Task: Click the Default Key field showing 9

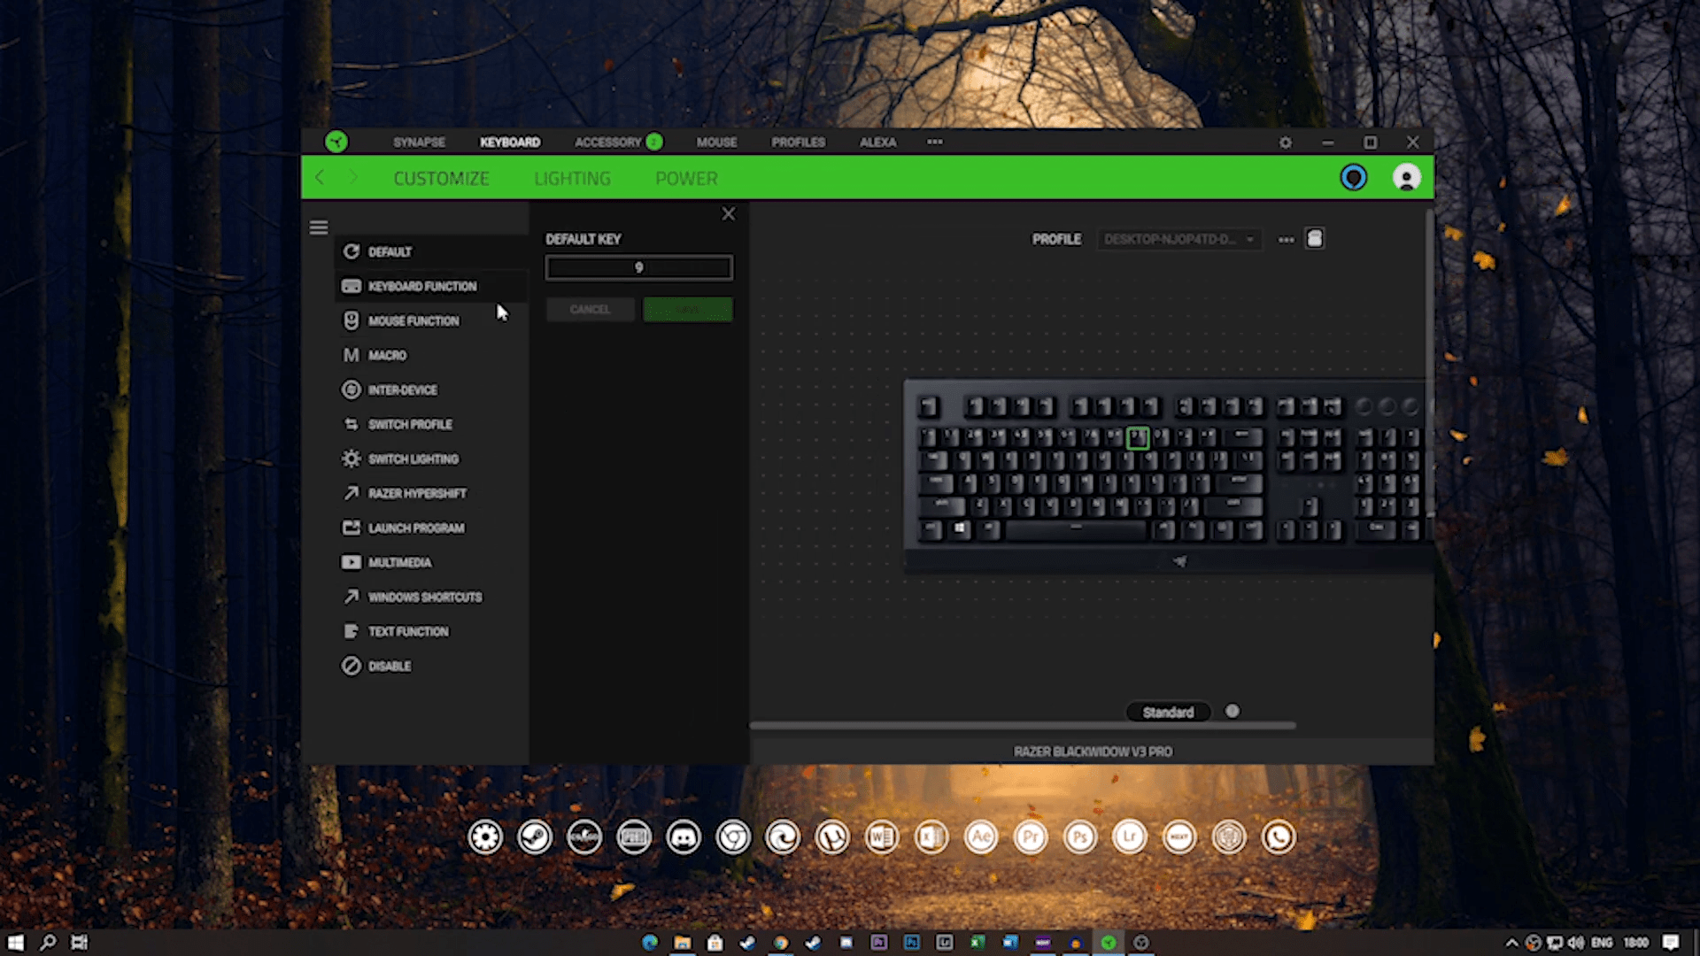Action: [638, 267]
